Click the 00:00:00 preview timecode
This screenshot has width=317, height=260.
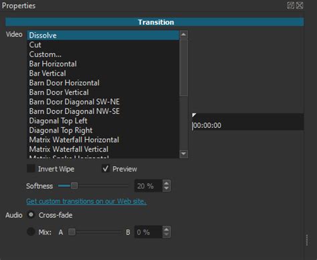point(207,125)
